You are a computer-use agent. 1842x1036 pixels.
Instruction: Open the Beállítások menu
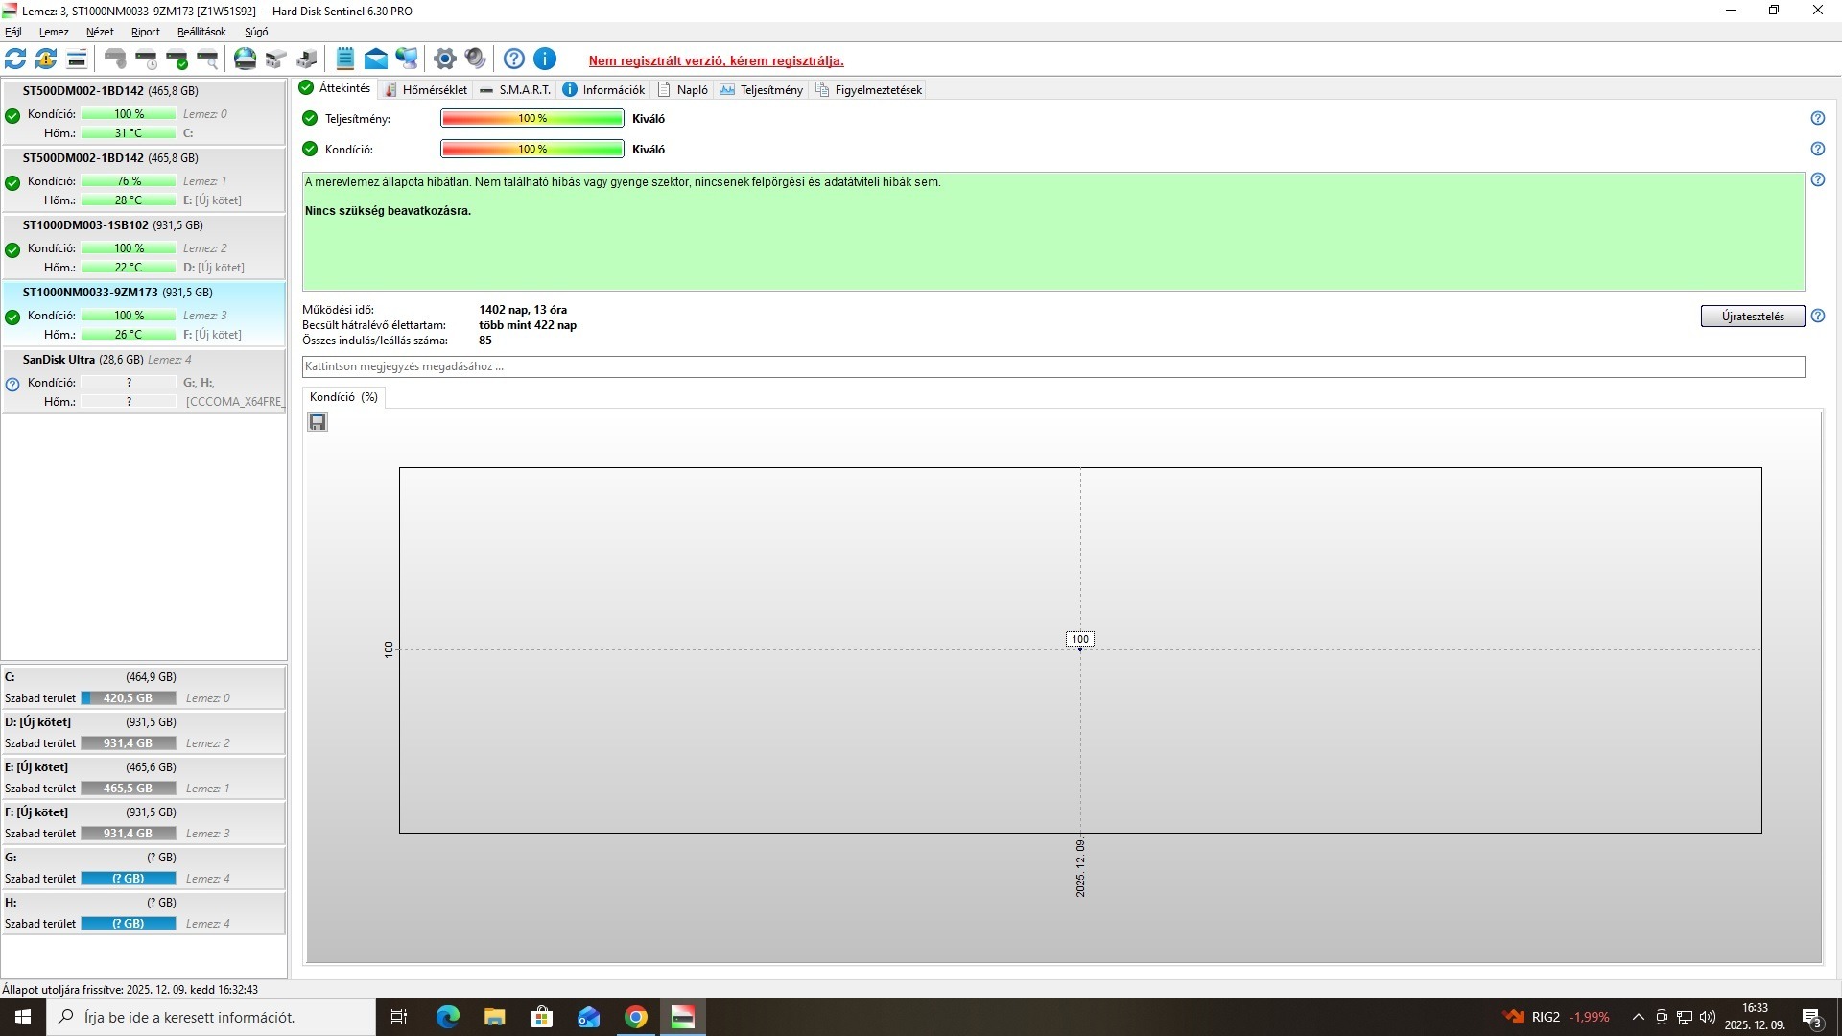point(201,32)
